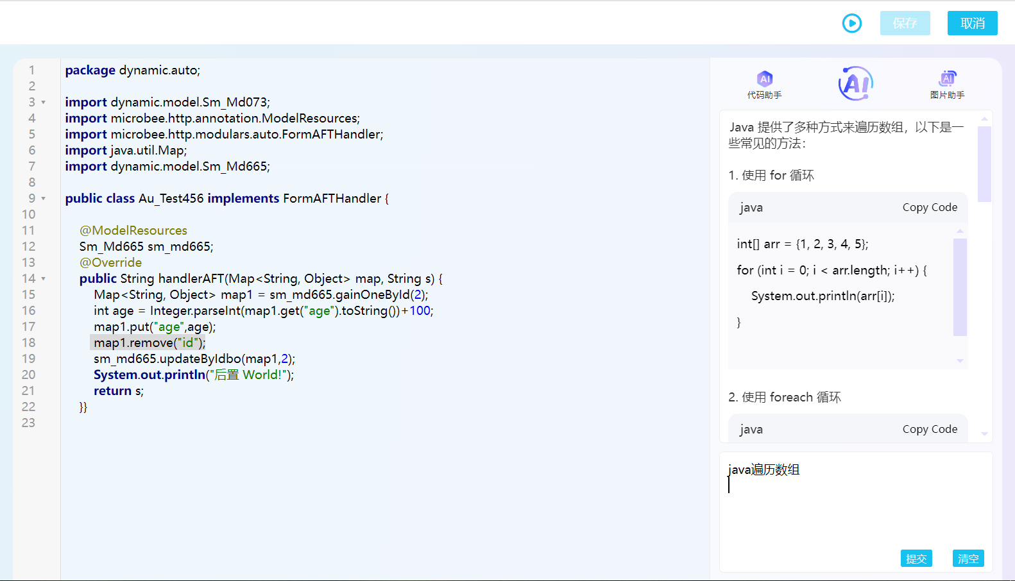Collapse the import block at line 3
This screenshot has height=581, width=1015.
pos(44,103)
